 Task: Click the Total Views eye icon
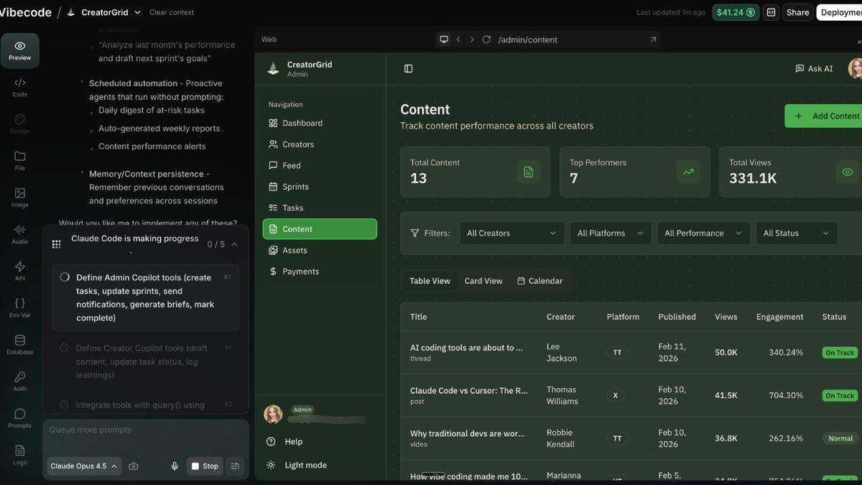click(x=848, y=172)
